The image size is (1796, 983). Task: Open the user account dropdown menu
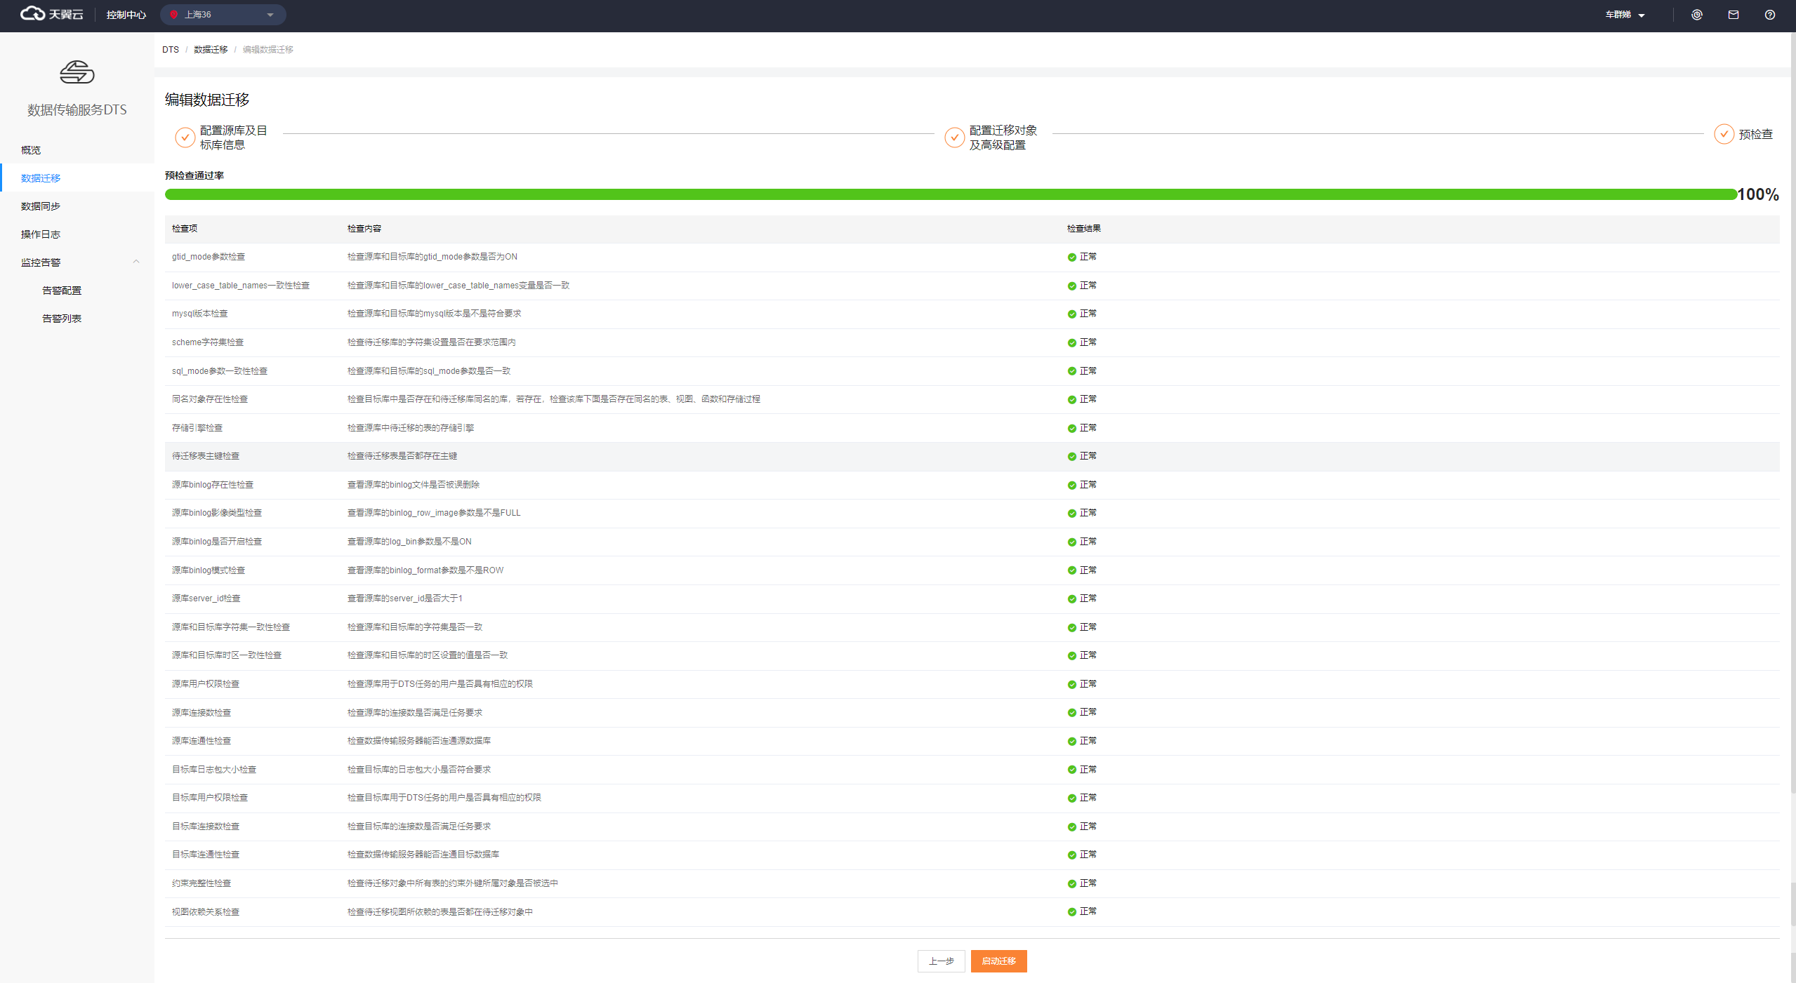1625,15
